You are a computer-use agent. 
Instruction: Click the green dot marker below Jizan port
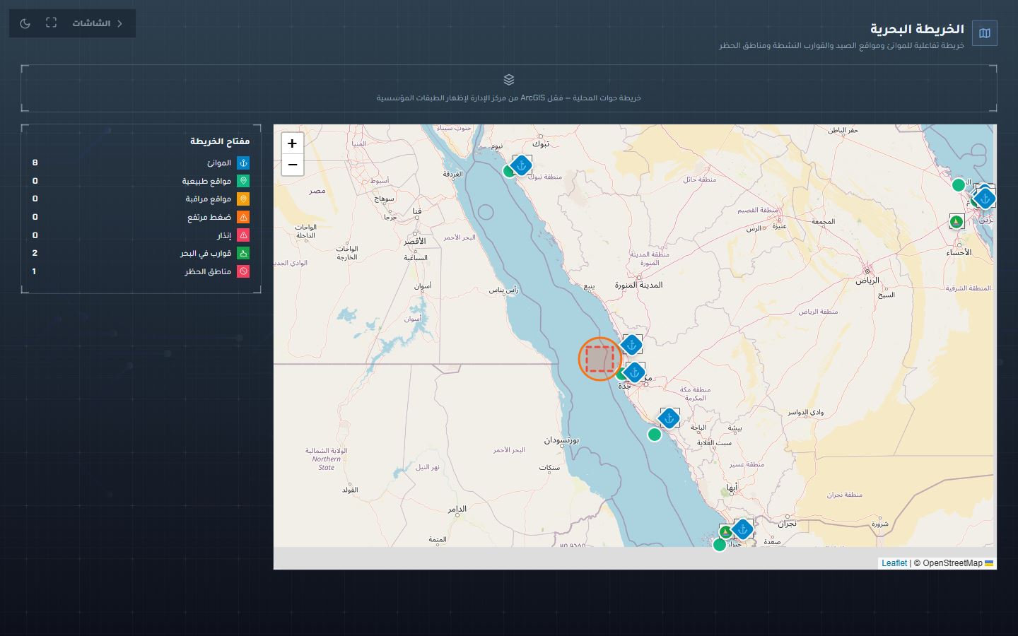point(720,545)
